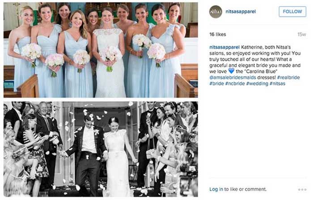Click the Log in link
Screen dimensions: 313x200
[x=216, y=189]
